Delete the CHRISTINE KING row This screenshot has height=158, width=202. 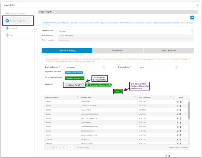(180, 123)
